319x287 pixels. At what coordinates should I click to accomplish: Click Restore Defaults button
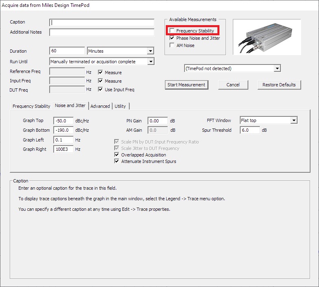(279, 85)
